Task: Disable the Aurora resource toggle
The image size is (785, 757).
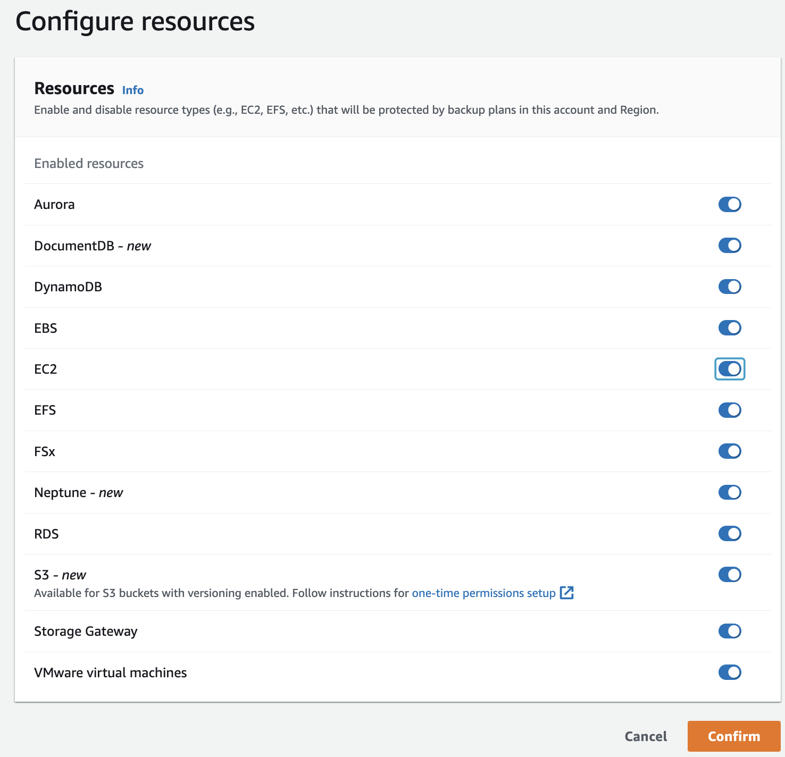Action: click(x=730, y=204)
